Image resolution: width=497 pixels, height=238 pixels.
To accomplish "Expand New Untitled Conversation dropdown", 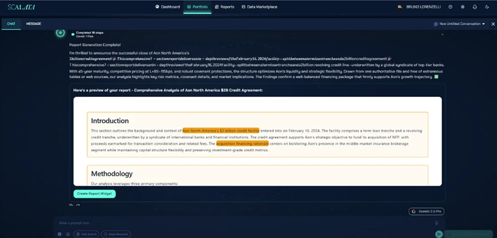I will pos(459,24).
